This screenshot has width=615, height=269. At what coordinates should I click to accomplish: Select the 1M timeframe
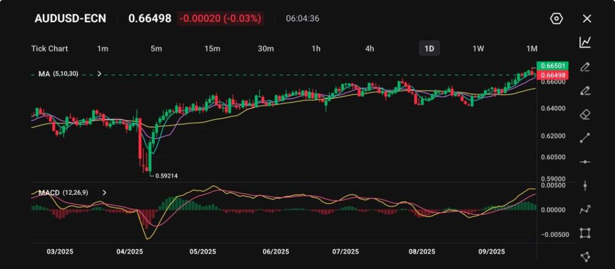[x=532, y=49]
